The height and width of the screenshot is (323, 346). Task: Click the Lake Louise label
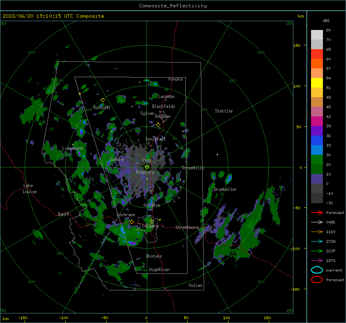click(x=30, y=189)
